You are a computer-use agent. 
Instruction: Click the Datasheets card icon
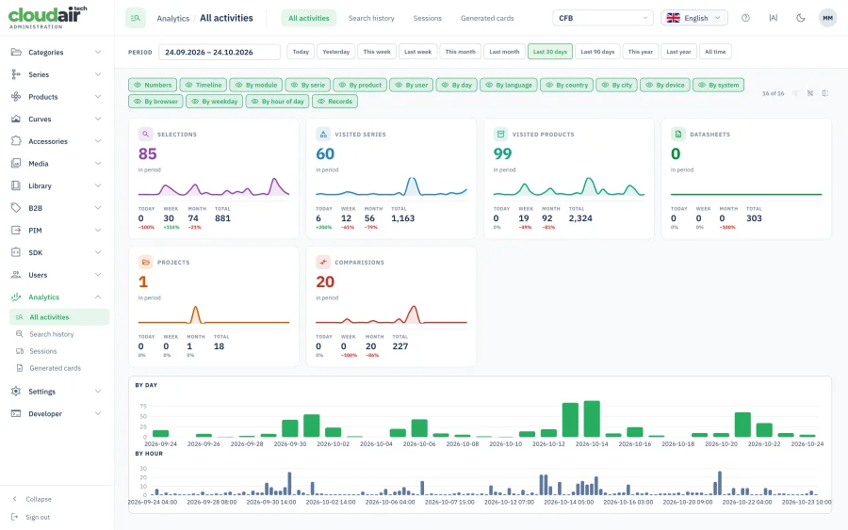coord(677,134)
